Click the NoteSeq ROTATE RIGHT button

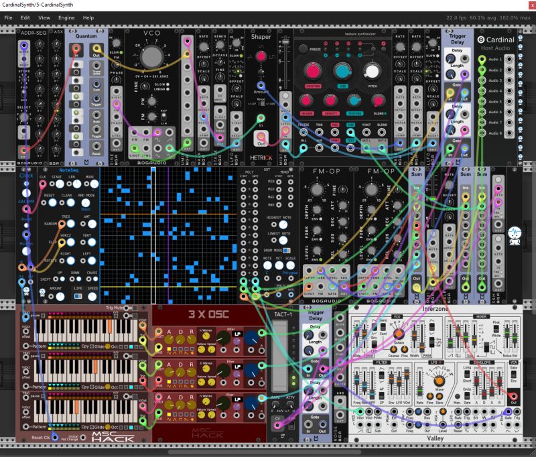[71, 261]
